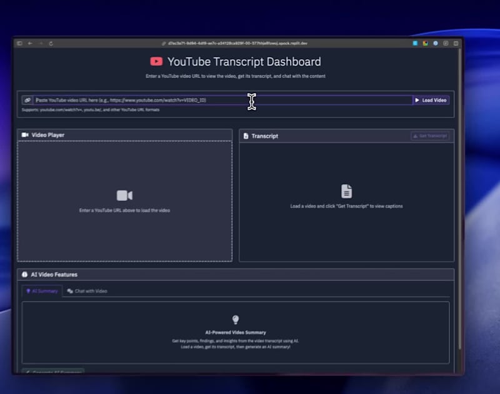
Task: Click the split view icon at toolbar end
Action: [x=456, y=43]
